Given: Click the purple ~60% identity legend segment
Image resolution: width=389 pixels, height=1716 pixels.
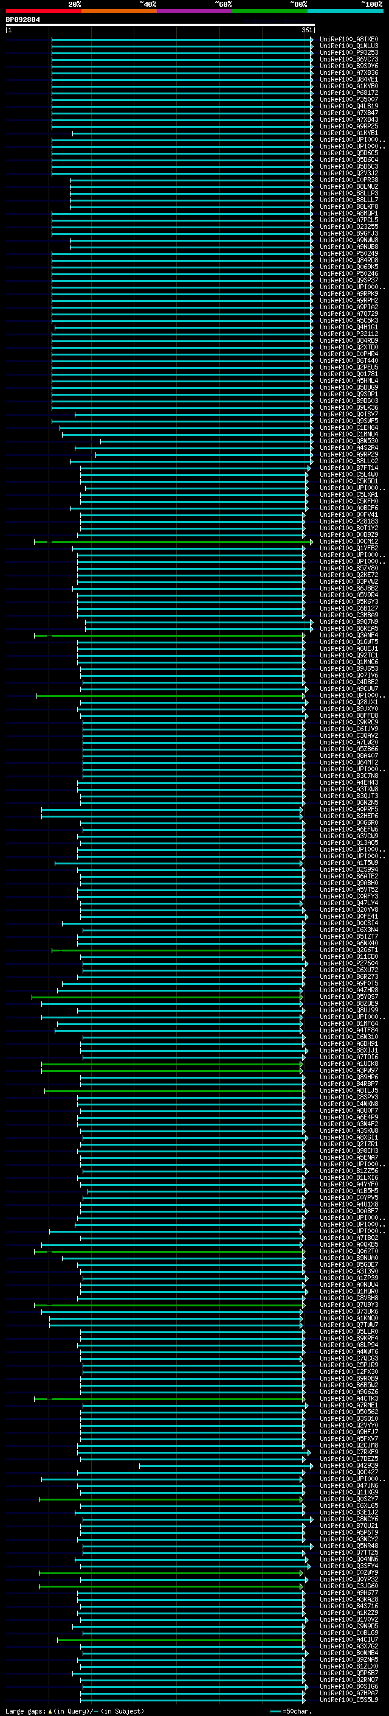Looking at the screenshot, I should 195,12.
